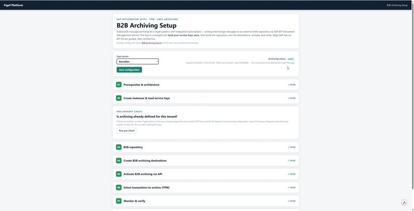Viewport: 414px width, 211px height.
Task: Expand step 01 Prerequisites & architecture
Action: tap(206, 85)
